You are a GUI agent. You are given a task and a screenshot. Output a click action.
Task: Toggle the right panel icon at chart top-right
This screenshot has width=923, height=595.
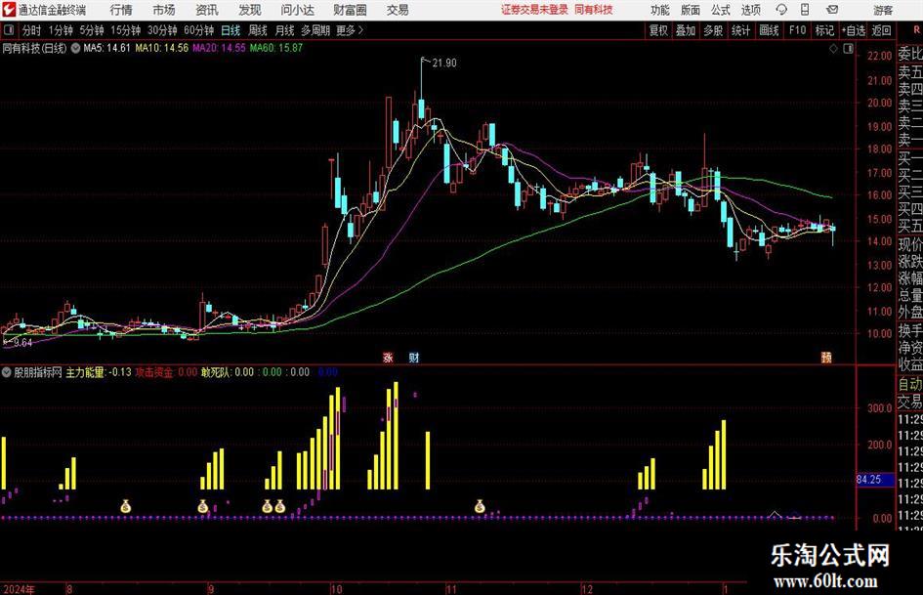[848, 49]
